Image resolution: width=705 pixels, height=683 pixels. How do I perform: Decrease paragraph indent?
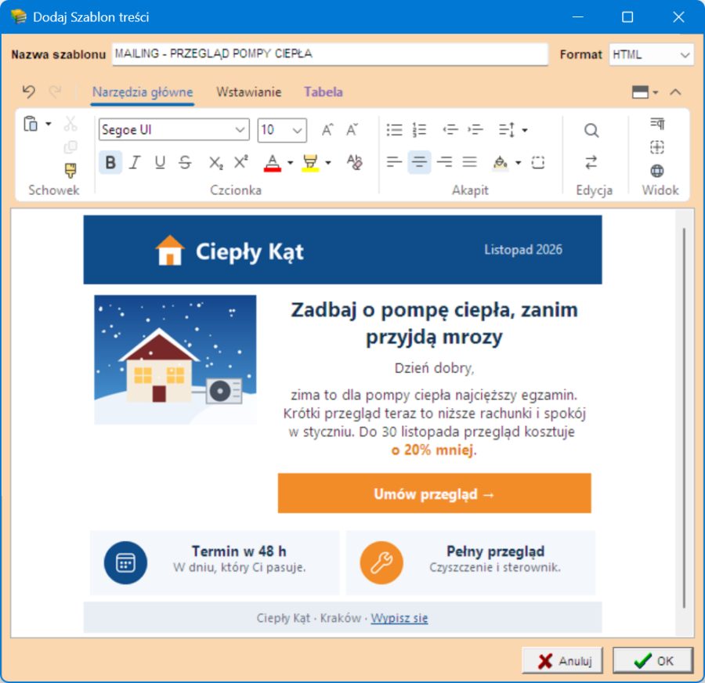(x=450, y=130)
